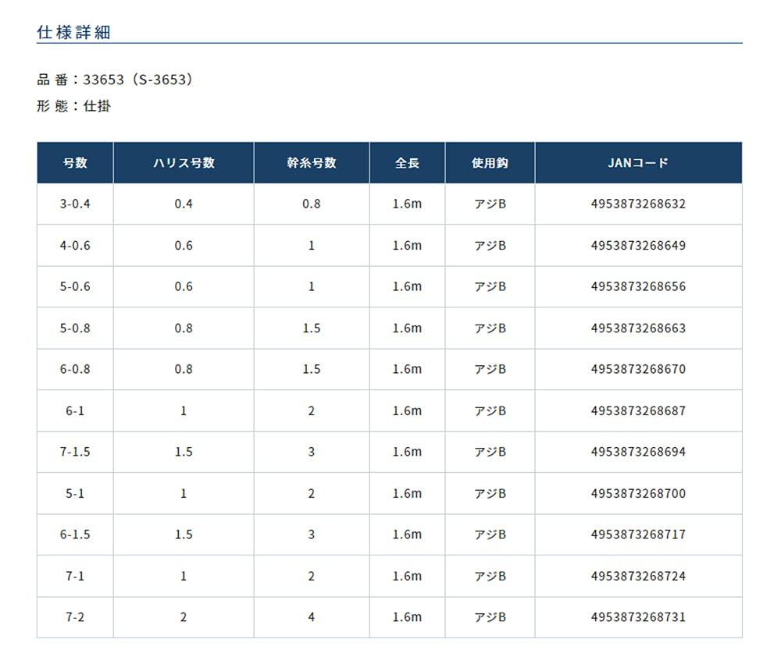Click アジB hook in the 7-1 row
The height and width of the screenshot is (664, 781).
click(490, 576)
